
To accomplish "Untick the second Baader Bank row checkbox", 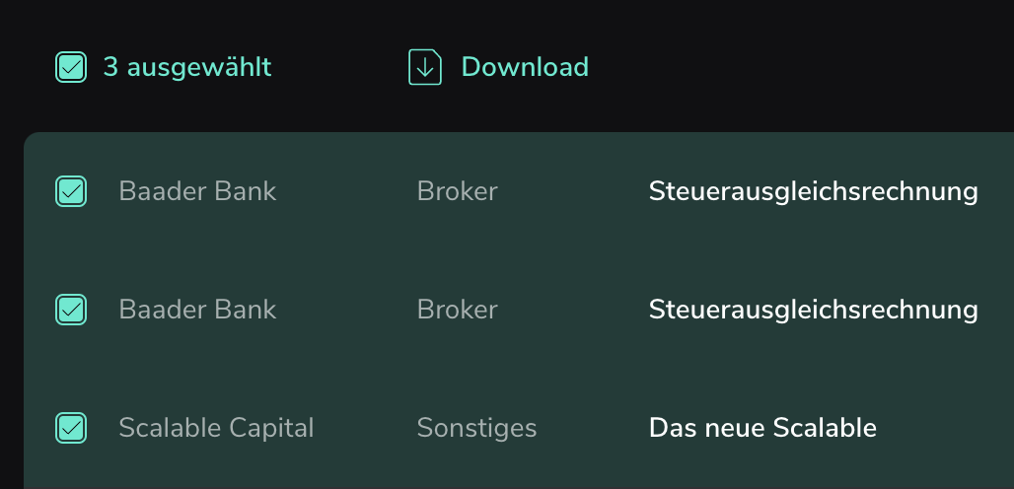I will [x=71, y=310].
